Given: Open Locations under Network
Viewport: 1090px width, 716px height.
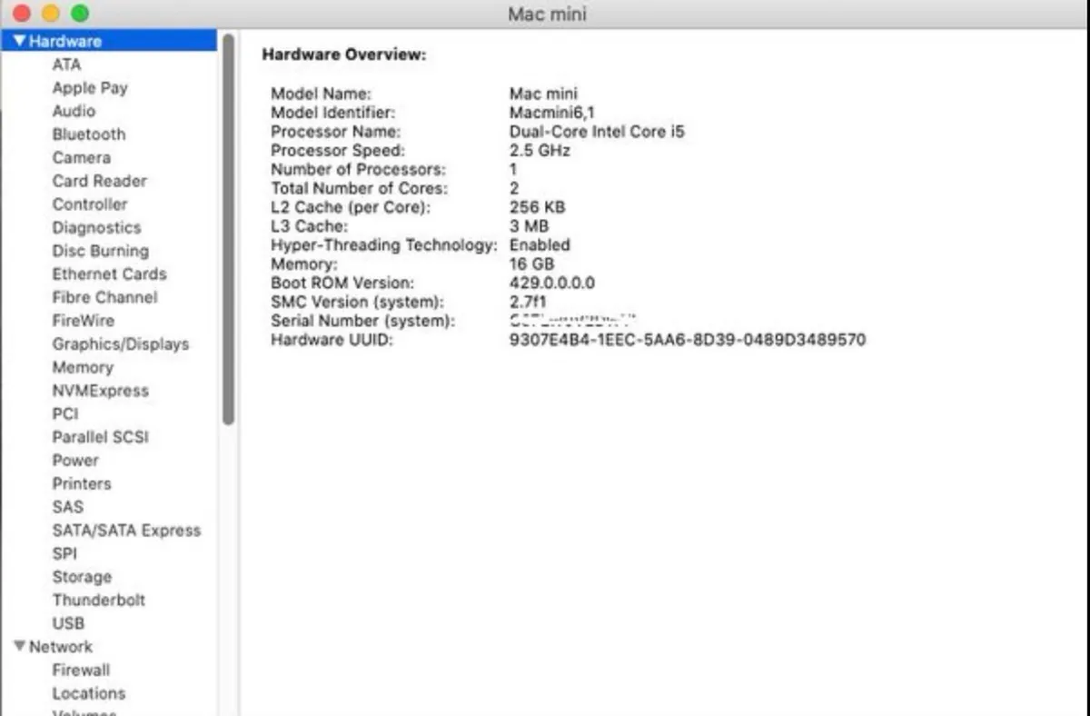Looking at the screenshot, I should (89, 693).
